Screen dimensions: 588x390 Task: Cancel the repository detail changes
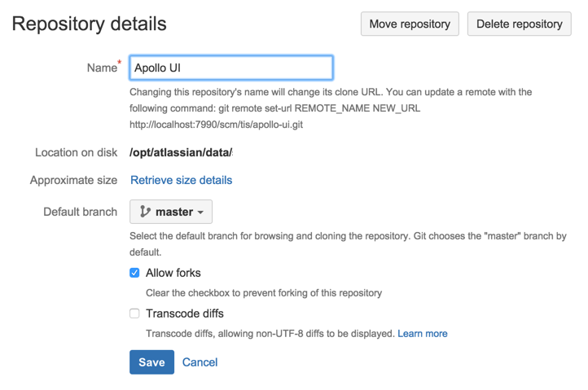tap(200, 362)
